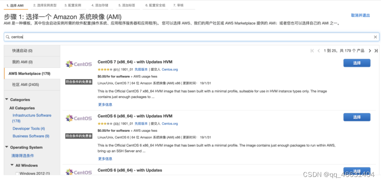
Task: Click 符合条件的免费套 badge under CentOS 7
Action: click(x=79, y=82)
